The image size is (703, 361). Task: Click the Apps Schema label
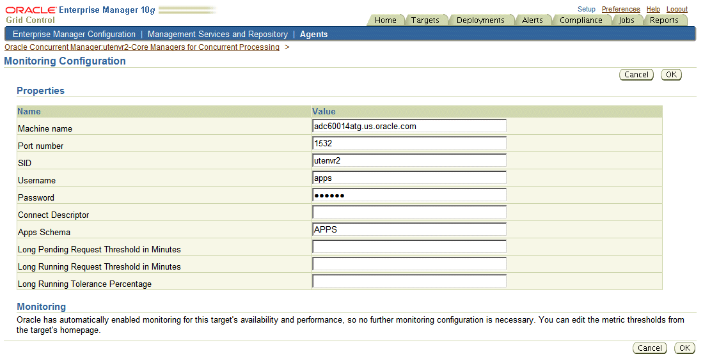(x=44, y=232)
